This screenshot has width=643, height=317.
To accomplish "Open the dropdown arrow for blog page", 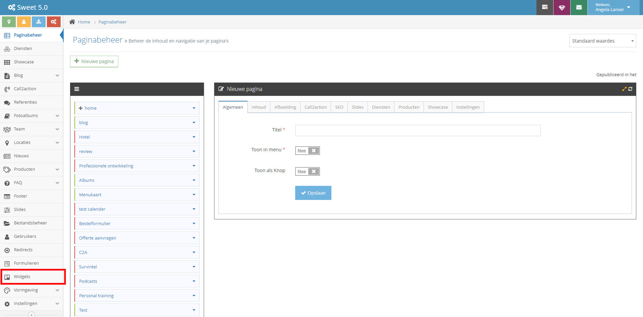I will 194,122.
